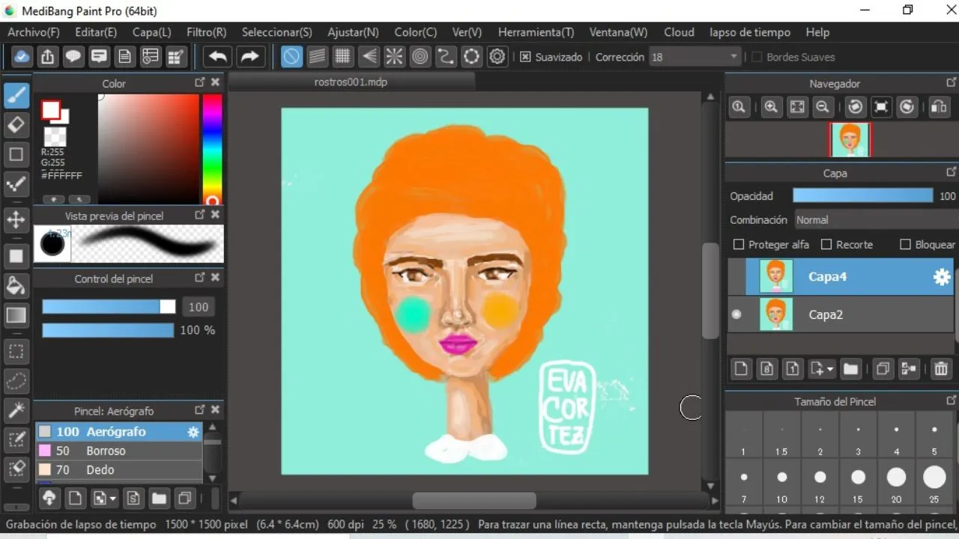The height and width of the screenshot is (539, 959).
Task: Open add brush dropdown in brush panel
Action: (113, 499)
